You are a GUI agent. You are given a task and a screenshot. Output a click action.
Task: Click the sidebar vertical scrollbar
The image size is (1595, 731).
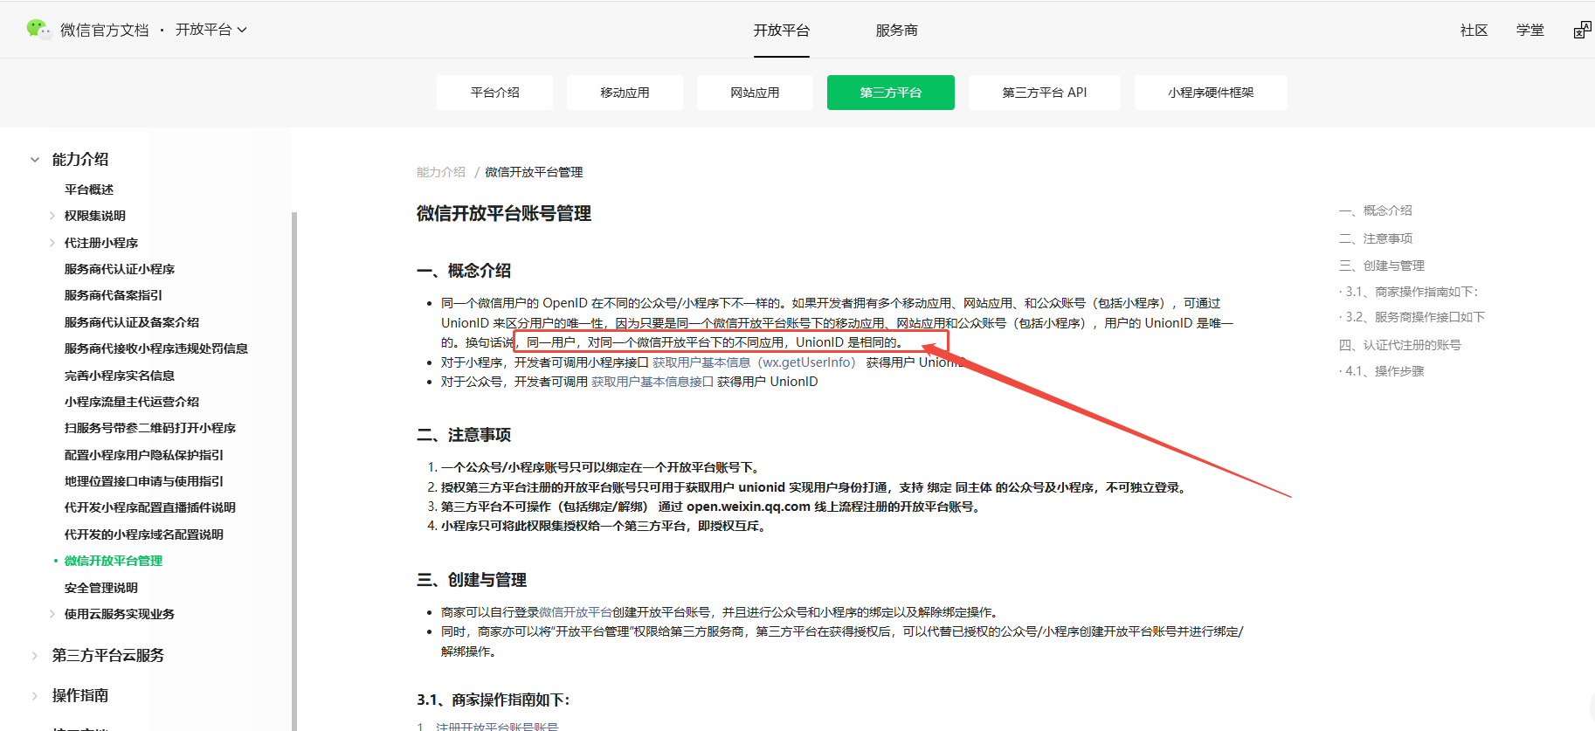294,470
